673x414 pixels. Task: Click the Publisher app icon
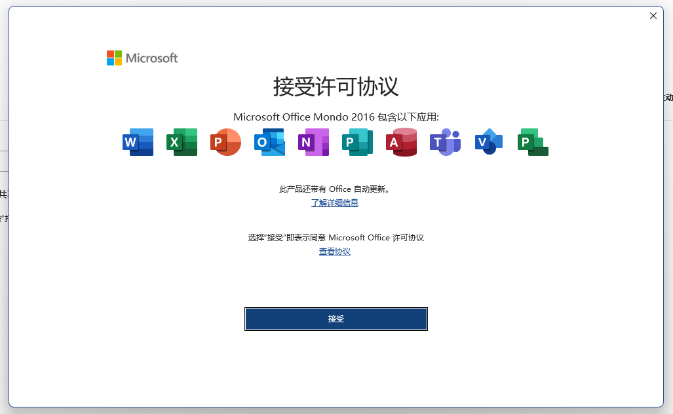click(x=358, y=142)
